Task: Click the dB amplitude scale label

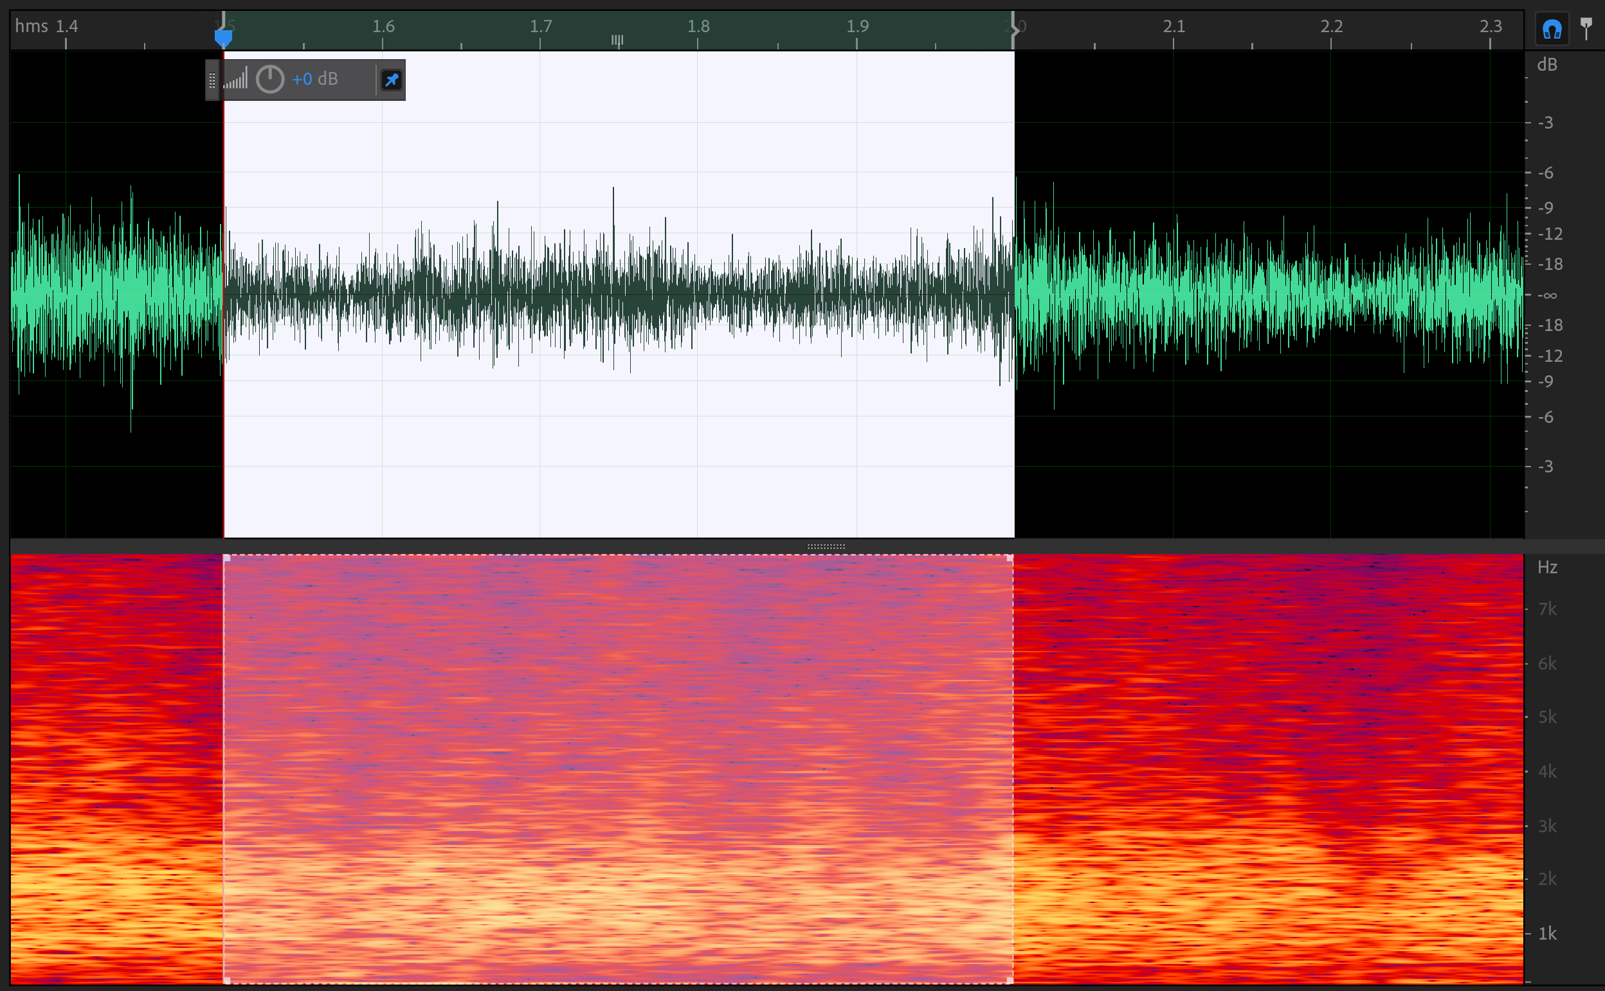Action: coord(1546,65)
